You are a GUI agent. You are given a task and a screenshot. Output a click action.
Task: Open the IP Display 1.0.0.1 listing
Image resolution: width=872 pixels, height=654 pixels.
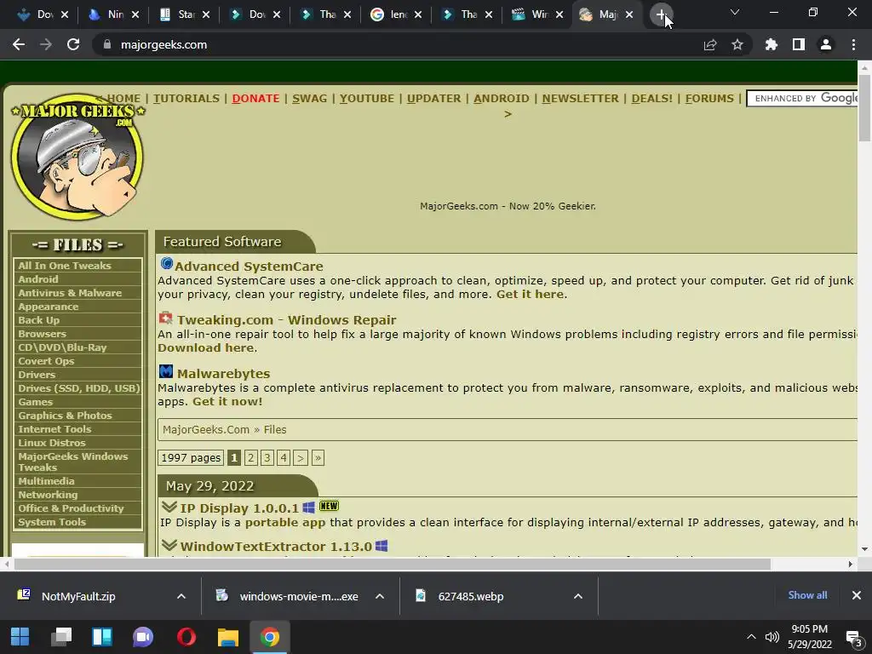pos(239,508)
